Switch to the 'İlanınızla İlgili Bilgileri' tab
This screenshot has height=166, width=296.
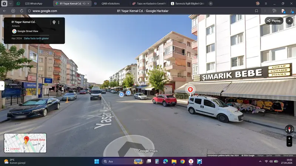point(188,3)
